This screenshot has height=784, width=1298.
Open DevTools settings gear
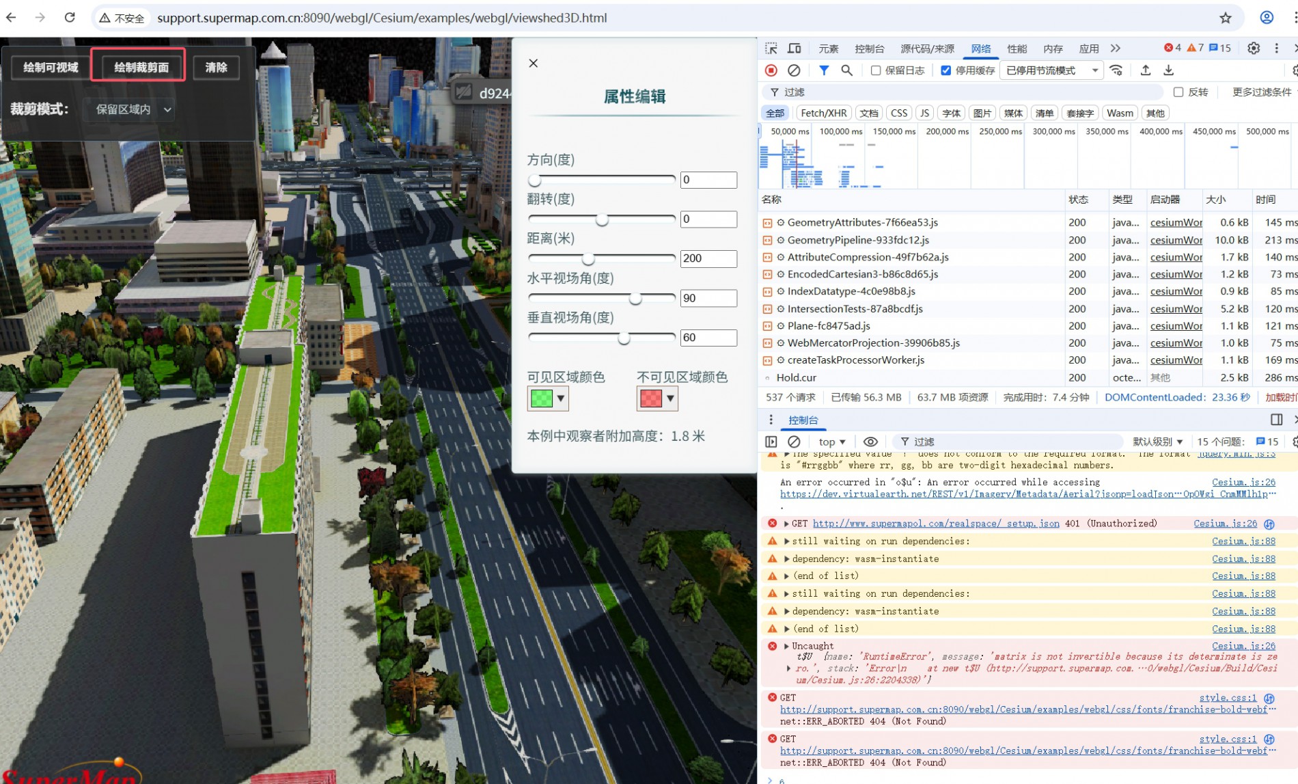pos(1254,49)
